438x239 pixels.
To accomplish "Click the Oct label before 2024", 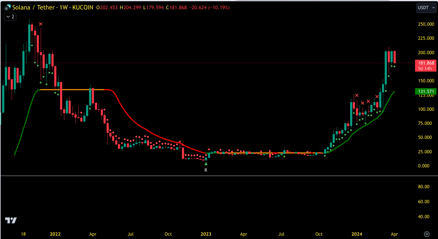I will [319, 234].
